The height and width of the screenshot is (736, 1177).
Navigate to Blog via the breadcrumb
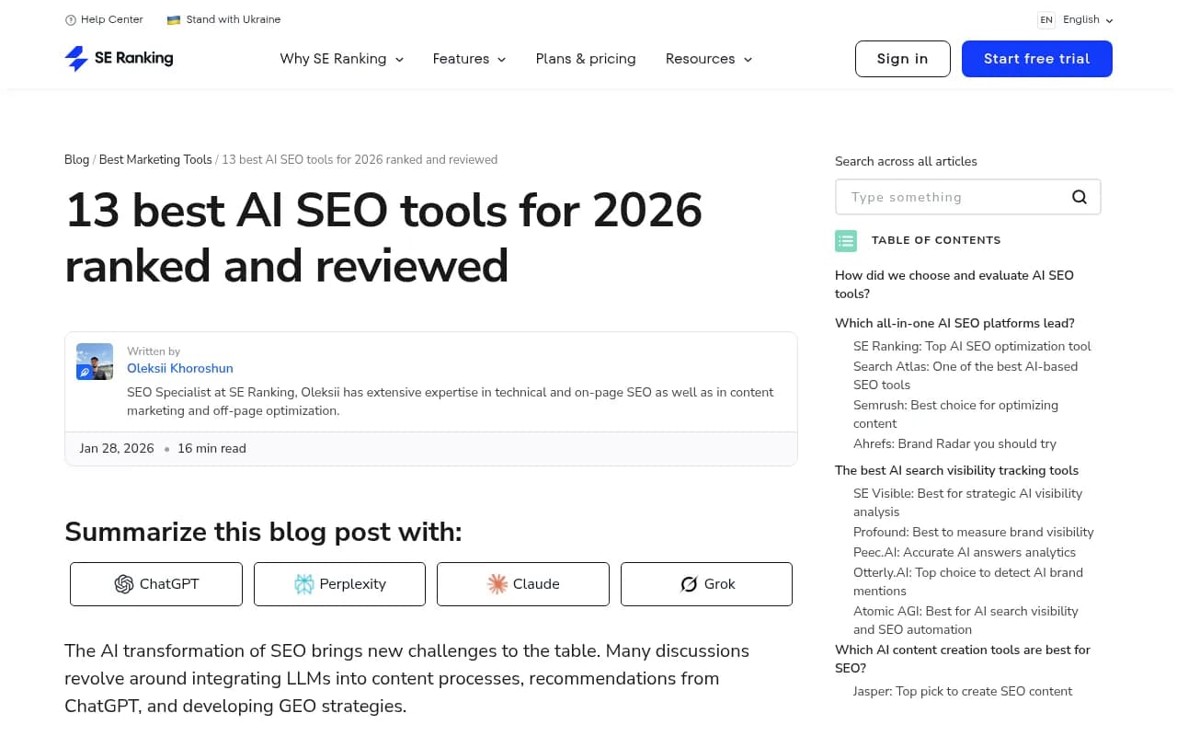tap(77, 159)
